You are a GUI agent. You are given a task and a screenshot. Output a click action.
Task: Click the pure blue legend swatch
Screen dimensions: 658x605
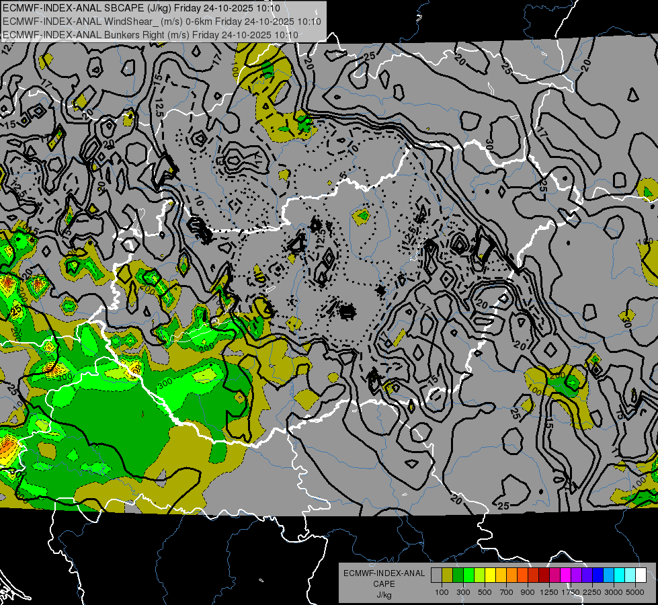coord(598,575)
